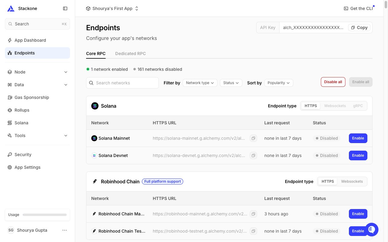The width and height of the screenshot is (388, 242).
Task: Click the Full platform support badge
Action: [x=162, y=181]
